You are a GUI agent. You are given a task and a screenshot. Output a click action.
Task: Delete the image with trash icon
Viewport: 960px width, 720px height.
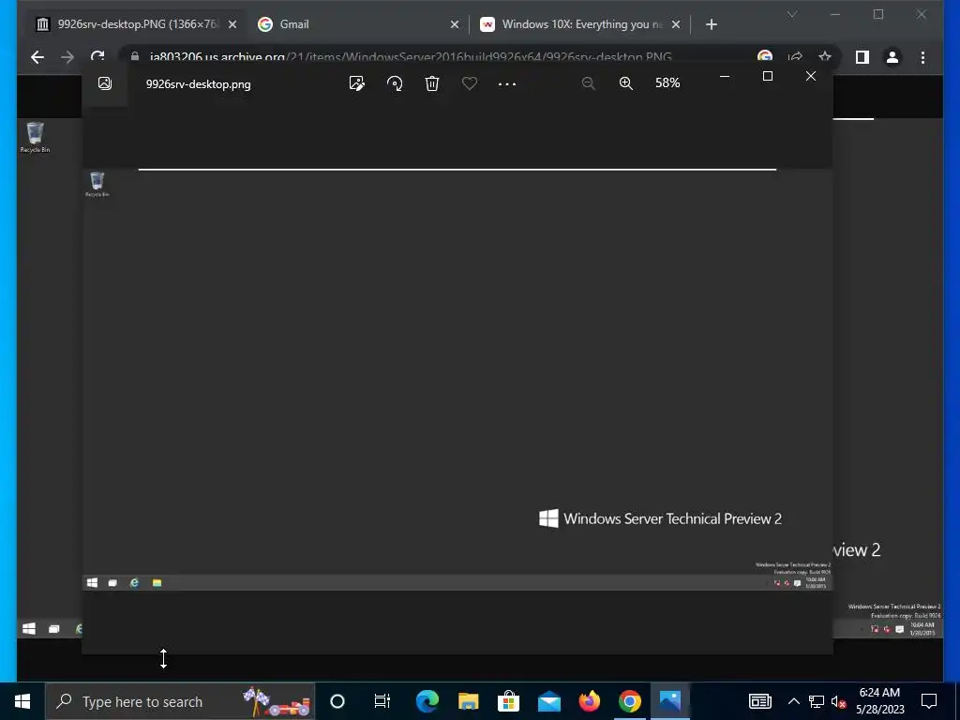(x=431, y=83)
